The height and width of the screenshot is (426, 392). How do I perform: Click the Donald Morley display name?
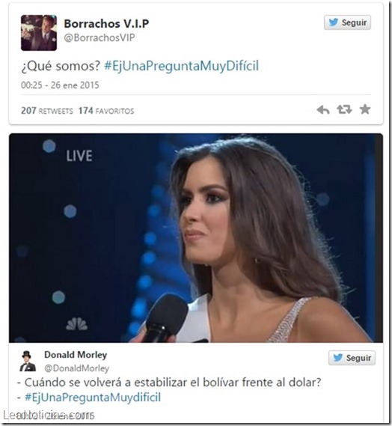76,355
